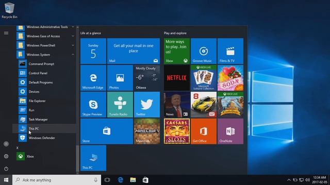
Task: Launch the Skype Preview tile
Action: [93, 104]
